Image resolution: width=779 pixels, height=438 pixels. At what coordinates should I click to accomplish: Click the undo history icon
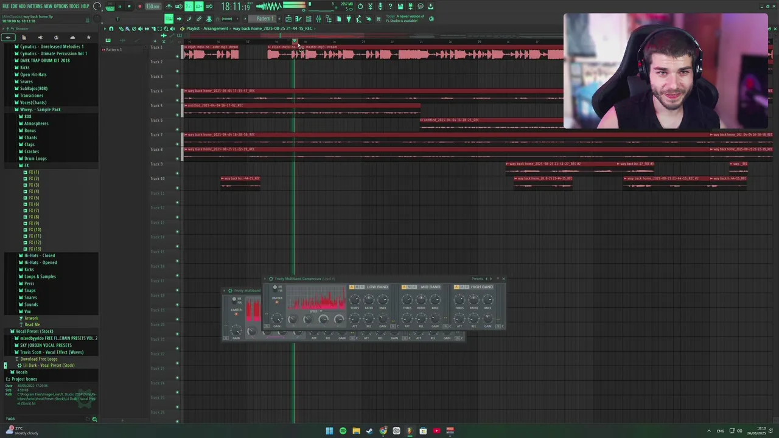[360, 6]
